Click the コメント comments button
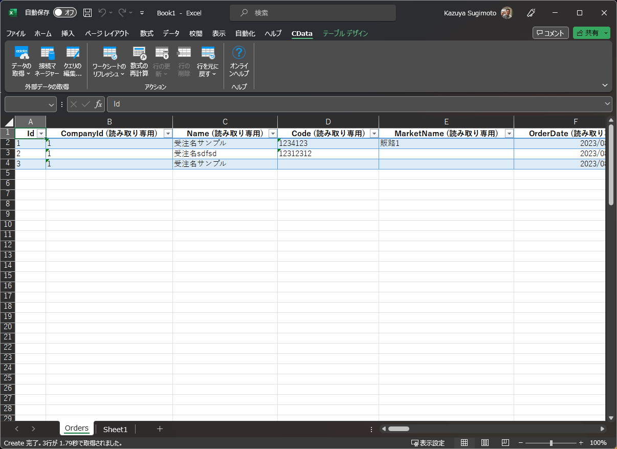Screen dimensions: 617x449 pyautogui.click(x=550, y=33)
